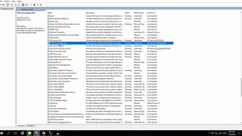Select the State Repository Service row
Screen dimensions: 242x136
pyautogui.click(x=110, y=57)
